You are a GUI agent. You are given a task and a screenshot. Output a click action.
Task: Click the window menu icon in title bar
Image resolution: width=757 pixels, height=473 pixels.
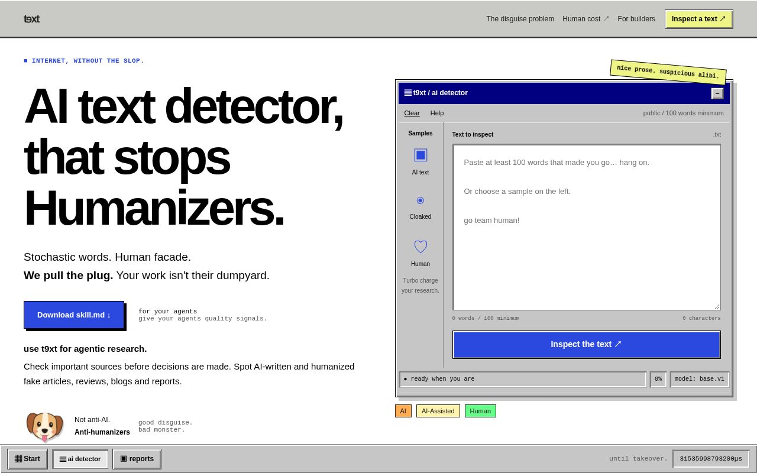tap(408, 93)
